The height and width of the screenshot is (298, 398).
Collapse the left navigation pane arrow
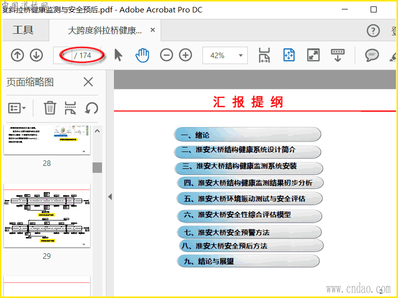(110, 197)
